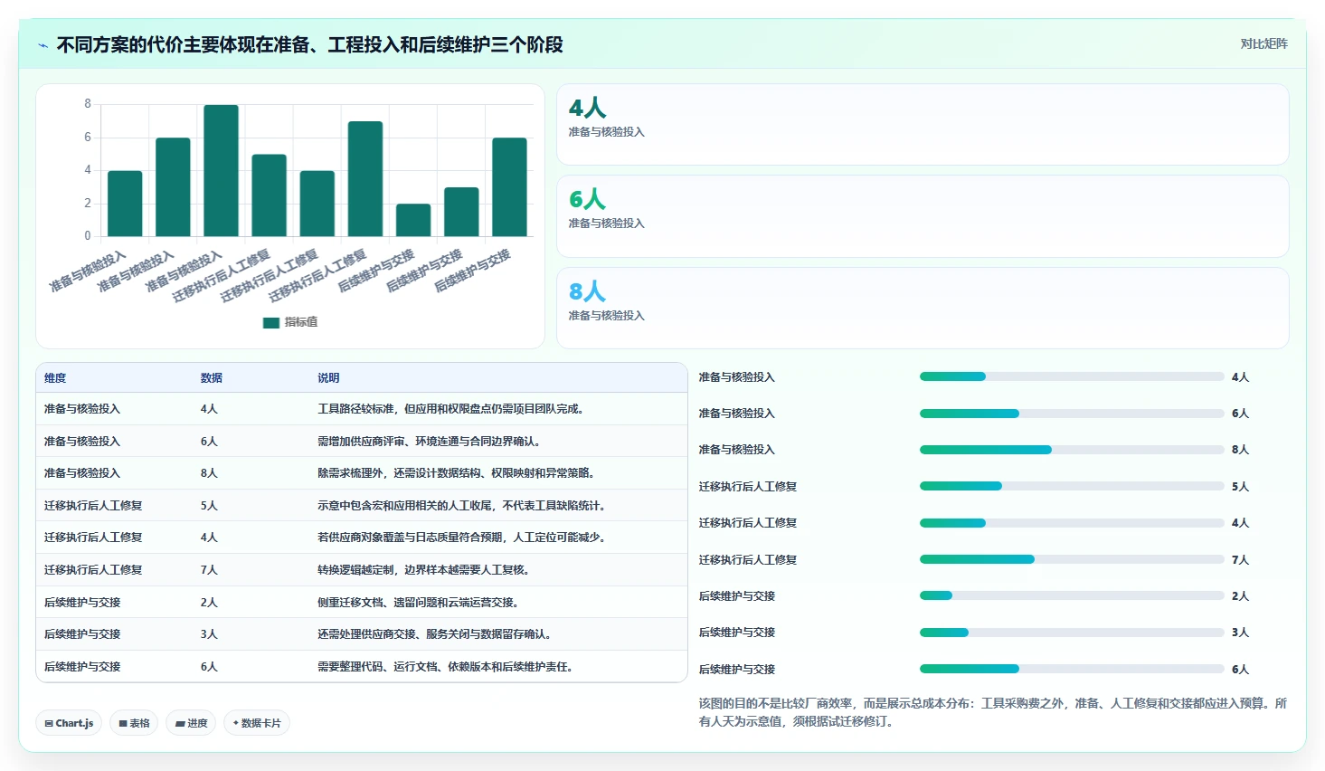Select the 表格 chip
Viewport: 1325px width, 771px height.
point(134,723)
